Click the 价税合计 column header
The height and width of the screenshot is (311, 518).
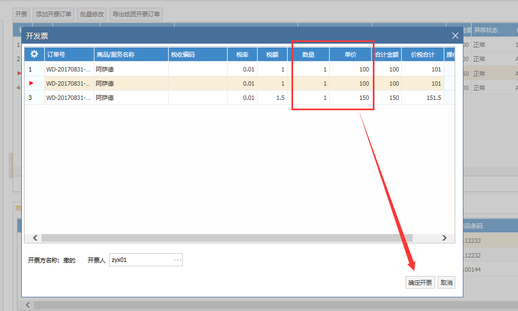[422, 55]
